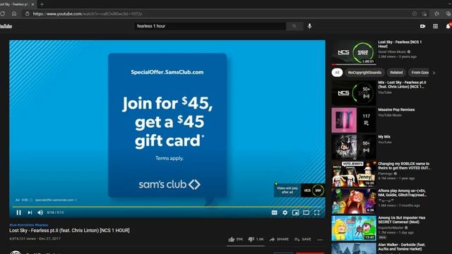Share the video
The height and width of the screenshot is (254, 452).
click(x=279, y=239)
